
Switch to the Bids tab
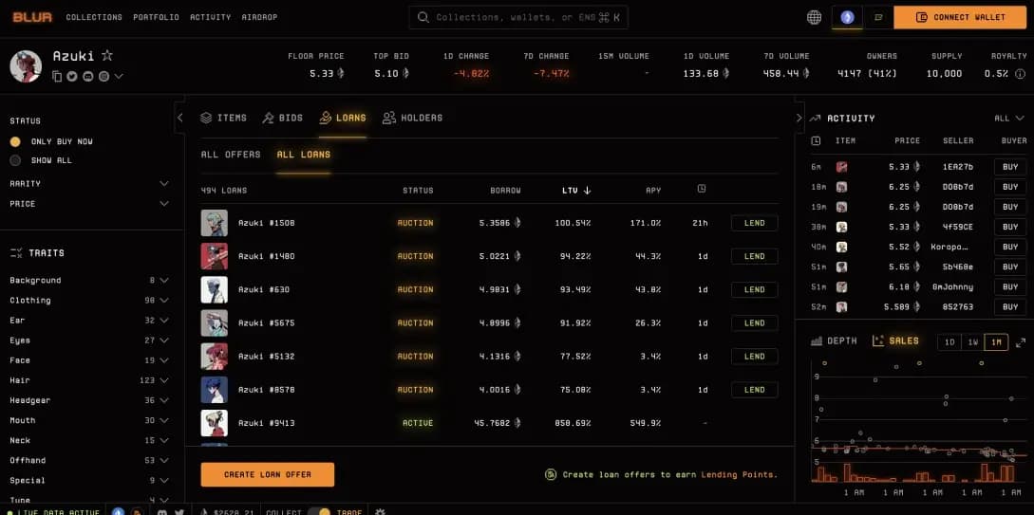[282, 118]
